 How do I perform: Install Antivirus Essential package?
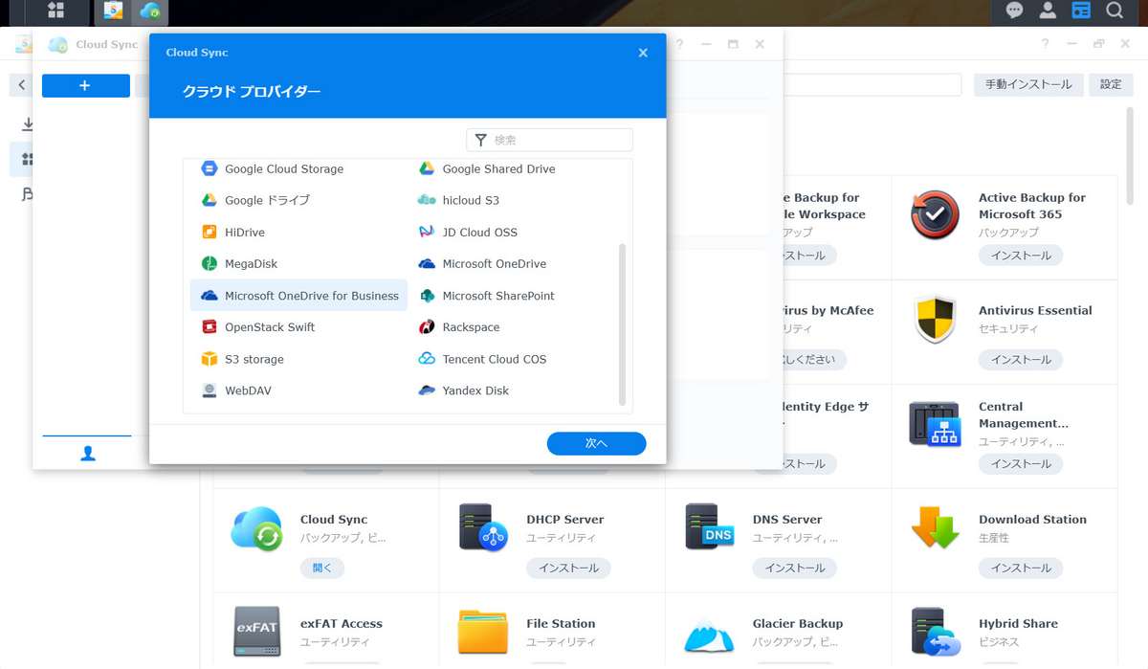point(1021,360)
